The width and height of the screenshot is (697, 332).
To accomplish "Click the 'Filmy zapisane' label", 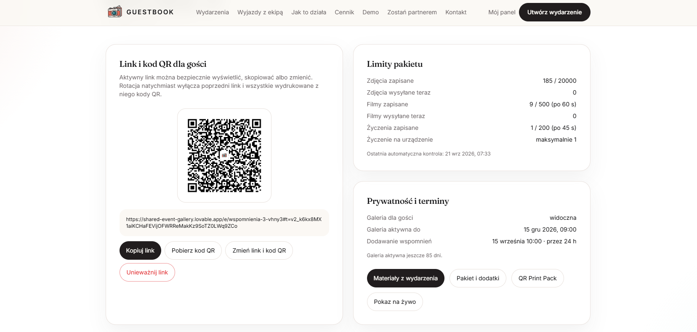I will click(x=387, y=104).
